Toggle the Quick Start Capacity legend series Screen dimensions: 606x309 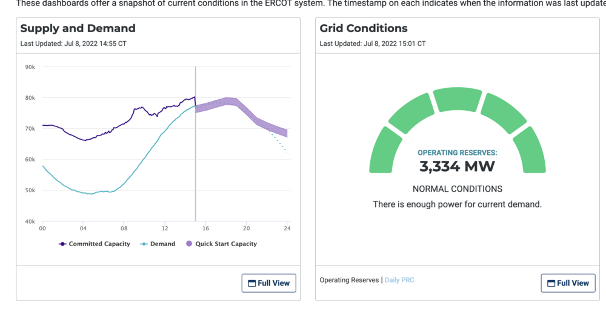click(221, 244)
